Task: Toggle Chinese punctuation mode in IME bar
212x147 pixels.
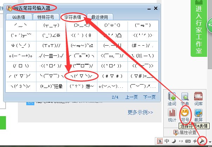Action: (181, 141)
